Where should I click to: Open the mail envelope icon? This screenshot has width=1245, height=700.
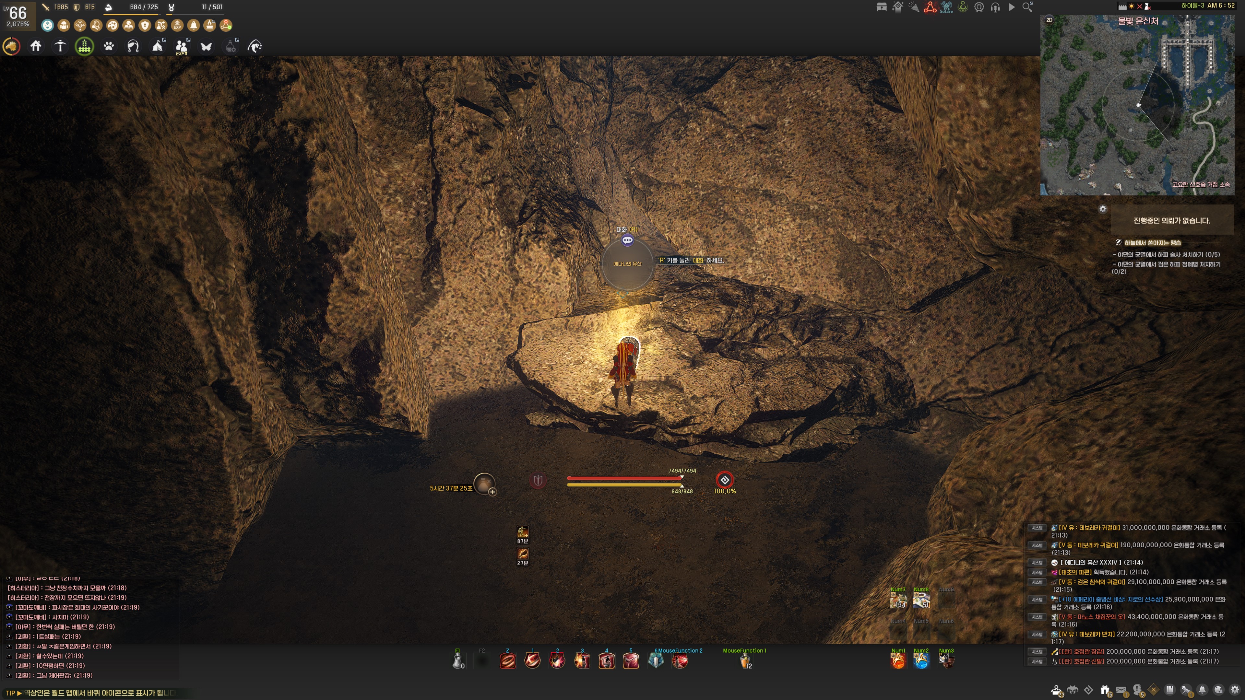tap(1121, 690)
